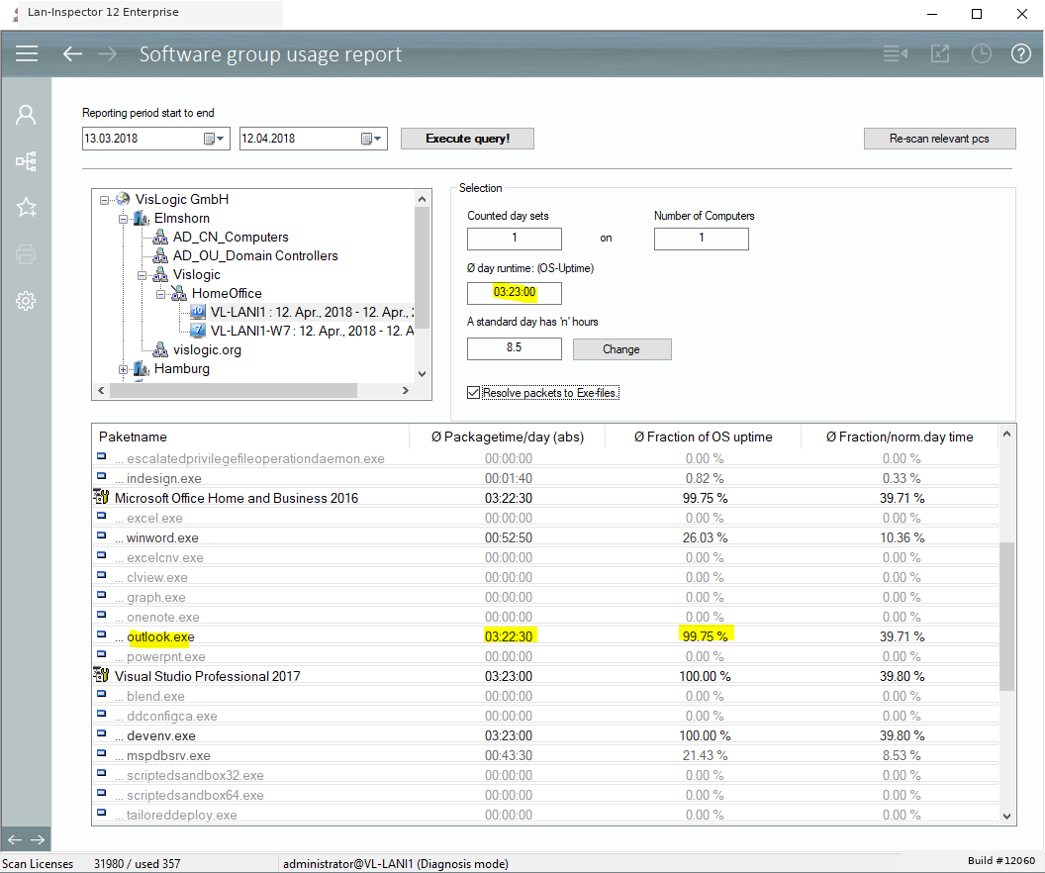Click the VL-LANI1 computer icon
Image resolution: width=1045 pixels, height=873 pixels.
tap(198, 311)
